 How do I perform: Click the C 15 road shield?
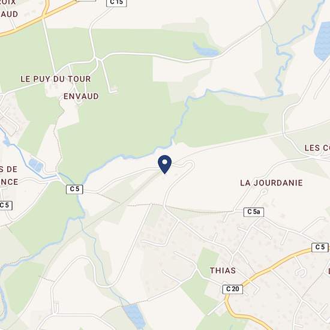tap(116, 3)
